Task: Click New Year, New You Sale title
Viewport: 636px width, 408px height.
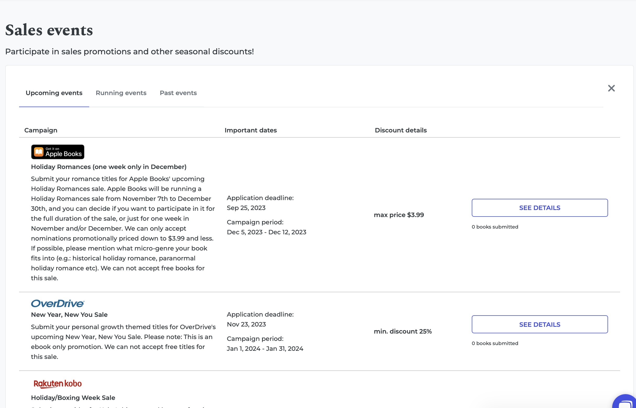Action: (x=69, y=315)
